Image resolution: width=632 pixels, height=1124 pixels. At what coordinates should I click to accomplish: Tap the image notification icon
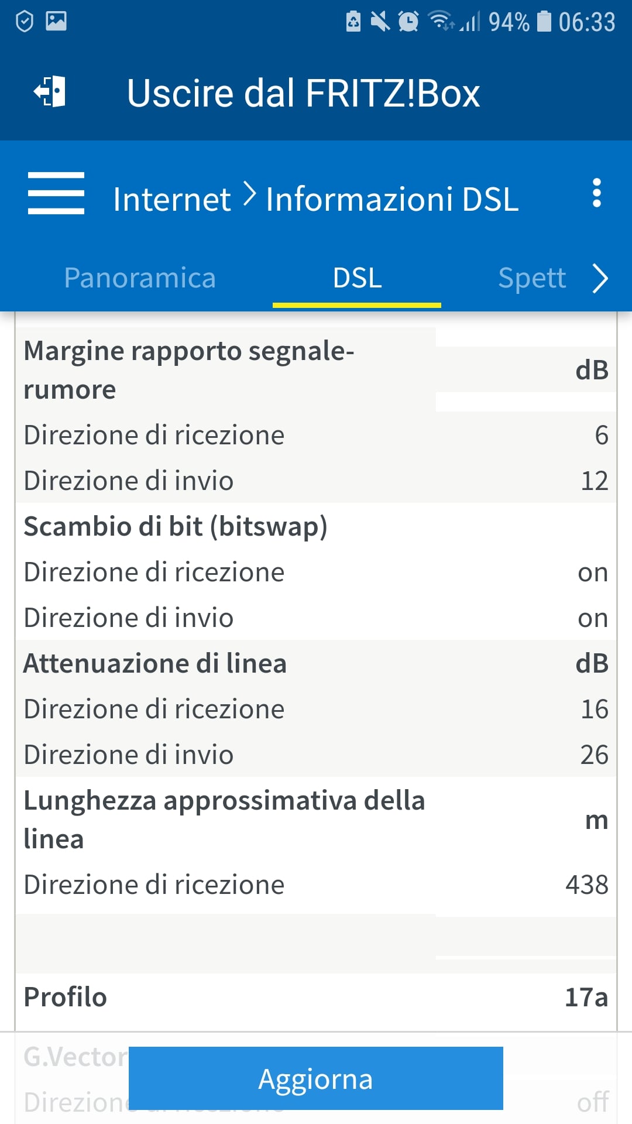pyautogui.click(x=56, y=21)
